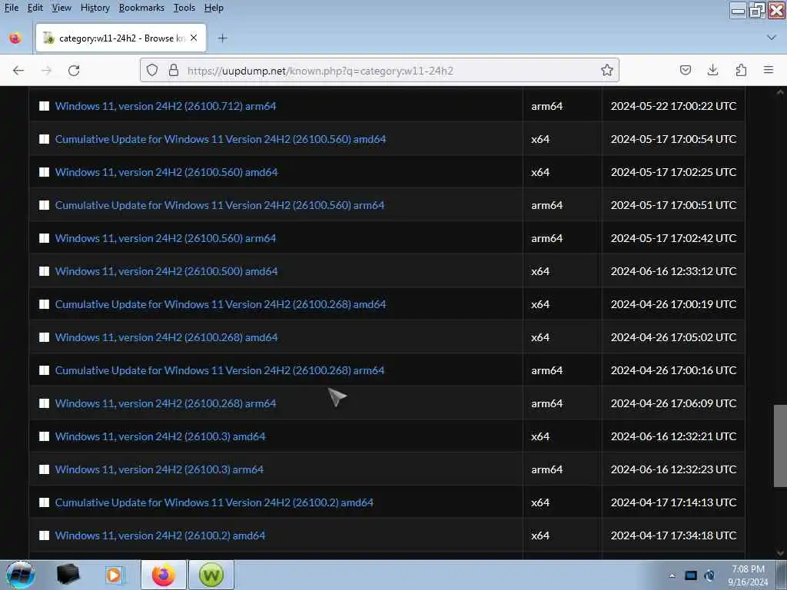The width and height of the screenshot is (787, 590).
Task: Open the Extensions menu
Action: pos(741,70)
